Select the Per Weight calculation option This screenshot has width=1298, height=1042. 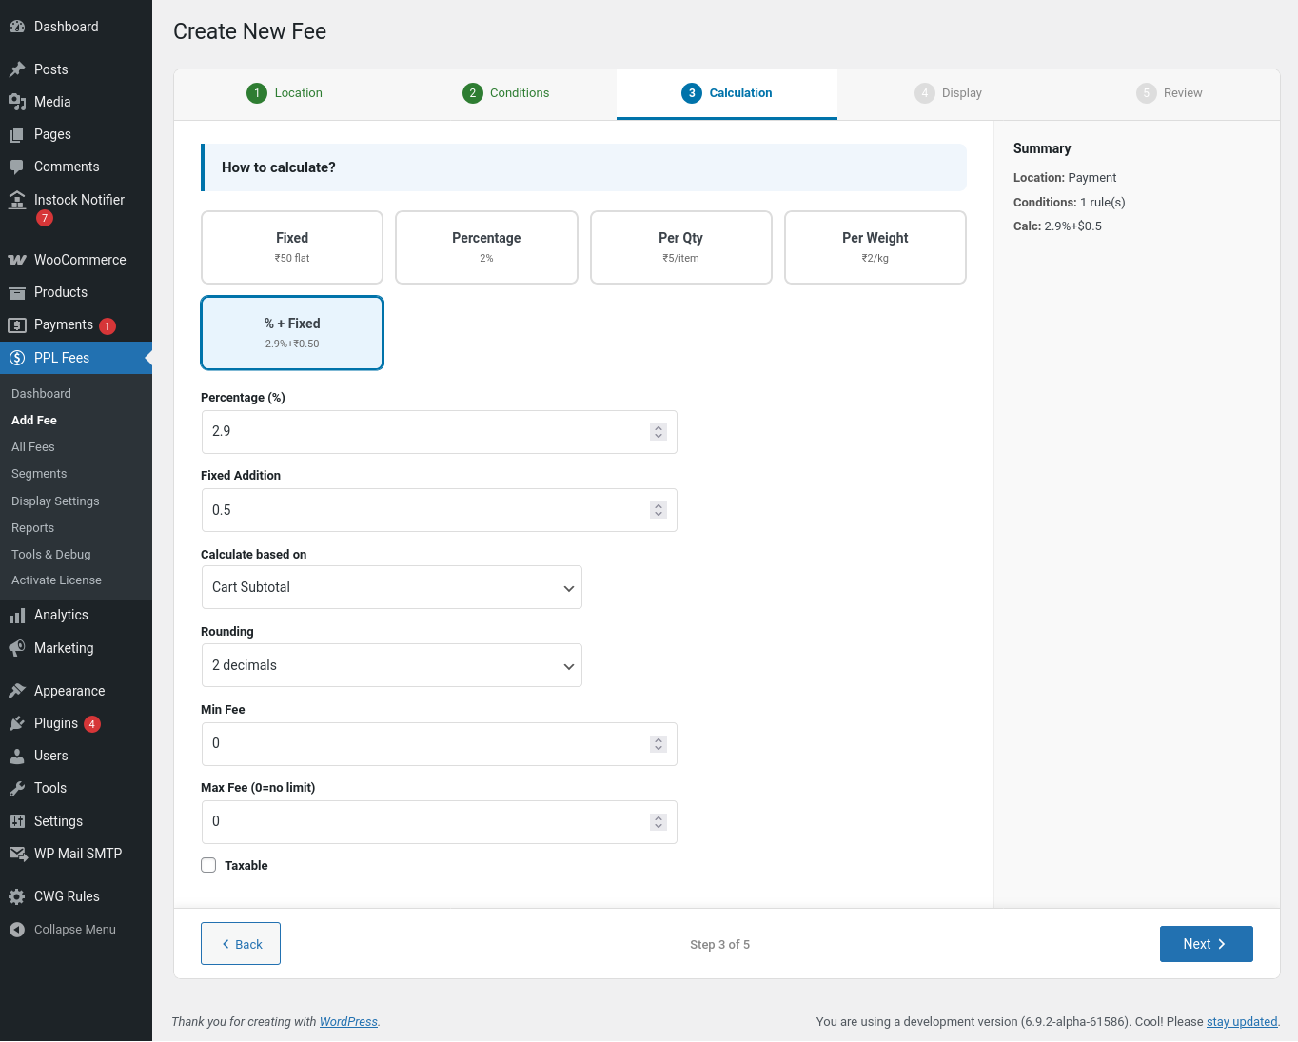(875, 247)
